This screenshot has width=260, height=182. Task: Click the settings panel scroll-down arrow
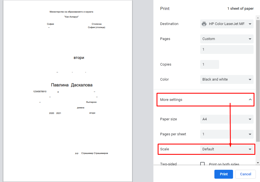click(258, 163)
